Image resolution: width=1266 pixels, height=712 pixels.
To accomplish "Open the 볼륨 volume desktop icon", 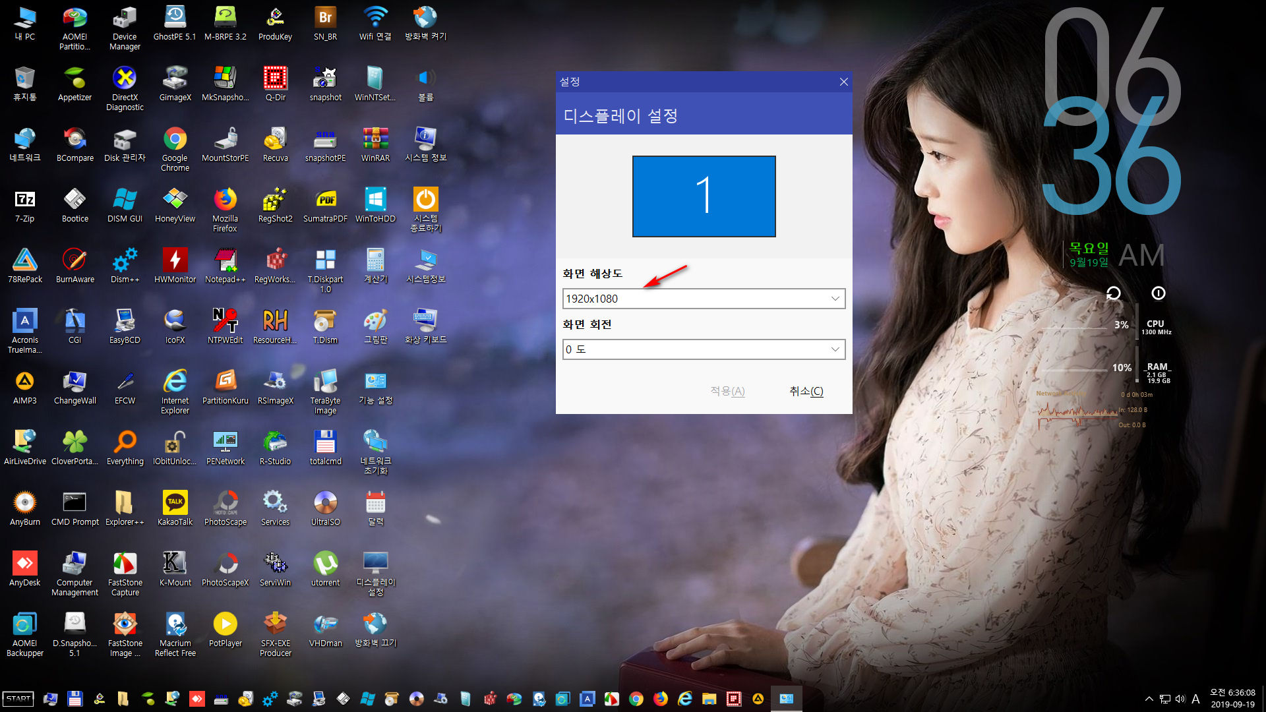I will (x=425, y=84).
